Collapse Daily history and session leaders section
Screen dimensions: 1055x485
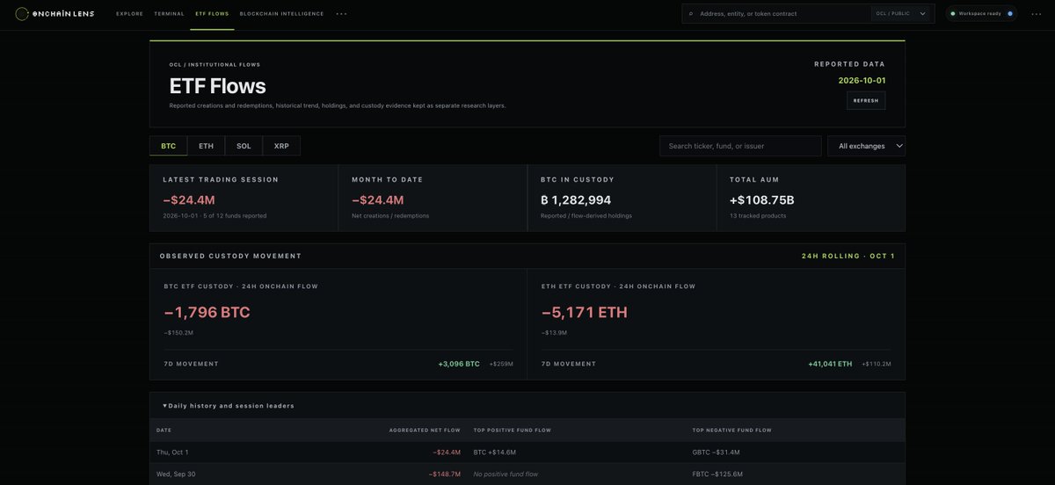229,406
